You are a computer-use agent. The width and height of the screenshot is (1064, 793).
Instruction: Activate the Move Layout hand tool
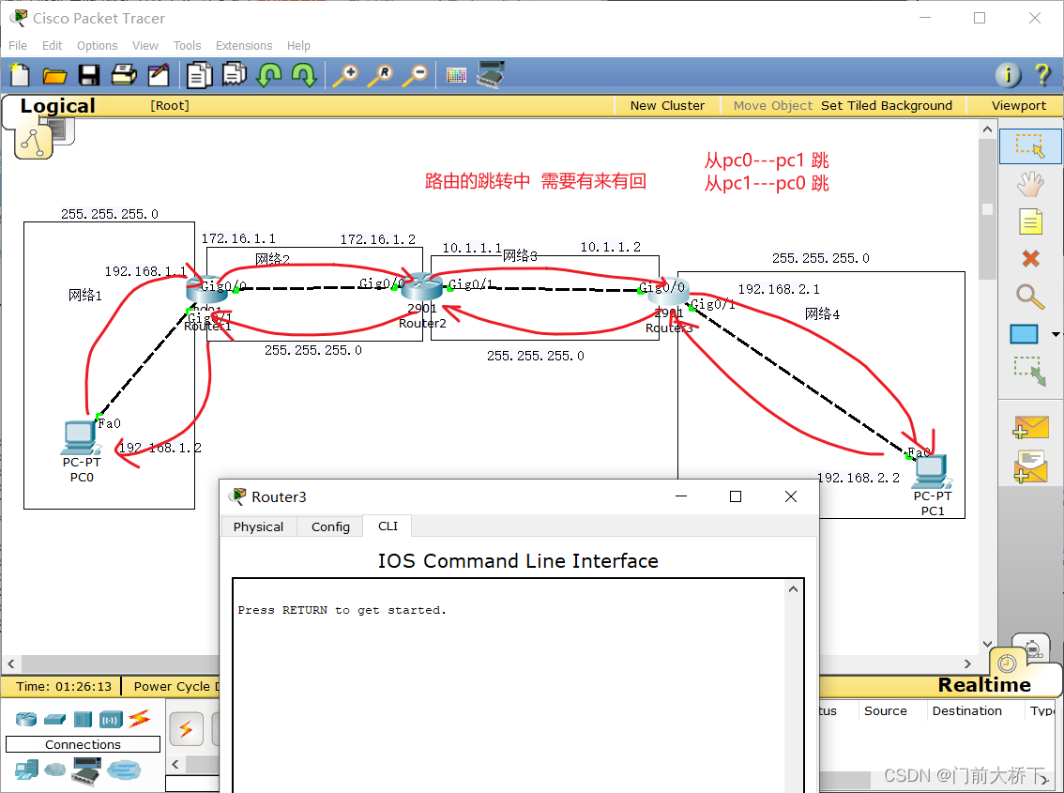coord(1030,184)
